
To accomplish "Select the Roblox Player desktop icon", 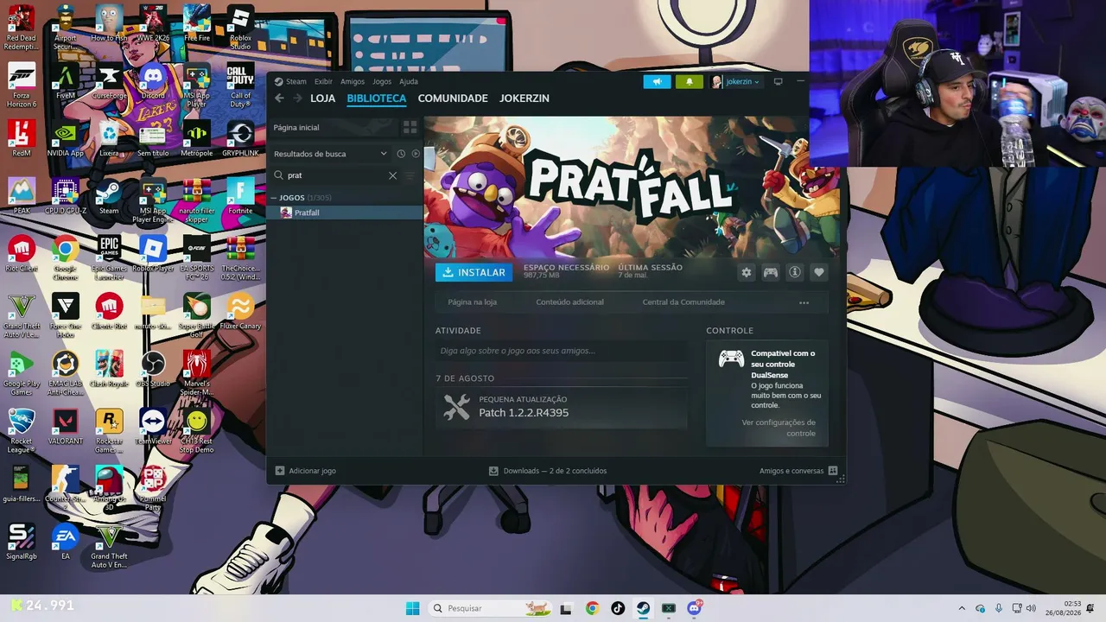I will click(153, 256).
